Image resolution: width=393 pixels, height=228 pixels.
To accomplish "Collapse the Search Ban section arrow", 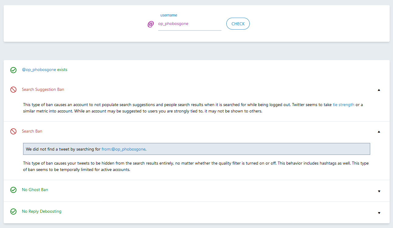I will (379, 132).
